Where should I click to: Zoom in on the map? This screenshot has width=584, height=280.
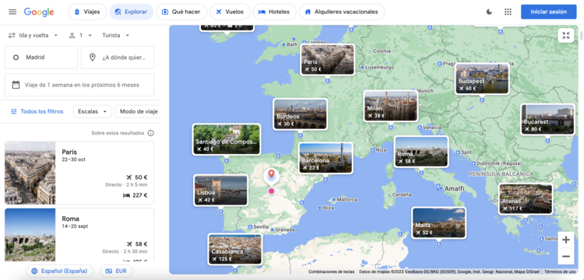pyautogui.click(x=566, y=240)
